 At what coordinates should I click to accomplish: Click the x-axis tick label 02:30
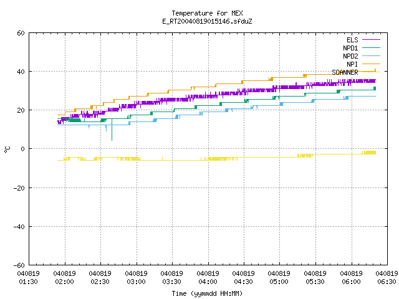tap(100, 282)
